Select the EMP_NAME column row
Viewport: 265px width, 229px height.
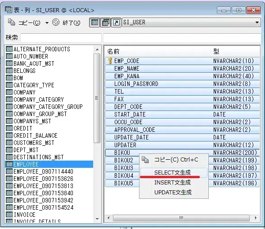pos(182,68)
